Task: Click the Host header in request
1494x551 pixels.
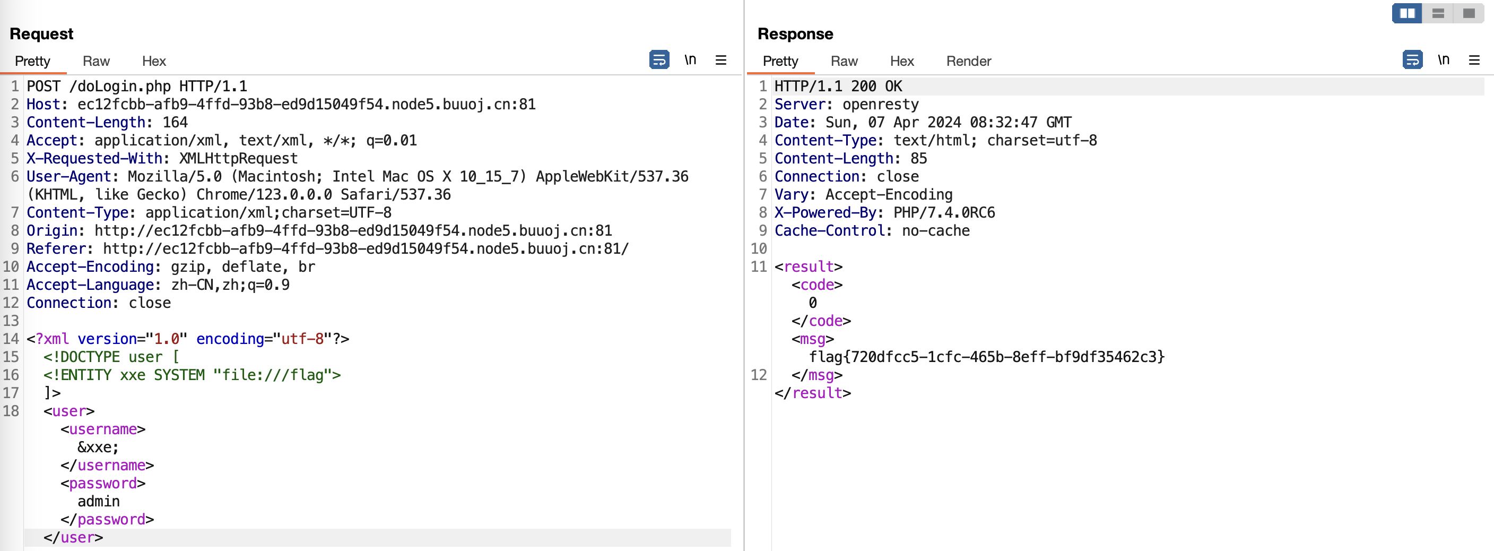Action: pos(281,105)
